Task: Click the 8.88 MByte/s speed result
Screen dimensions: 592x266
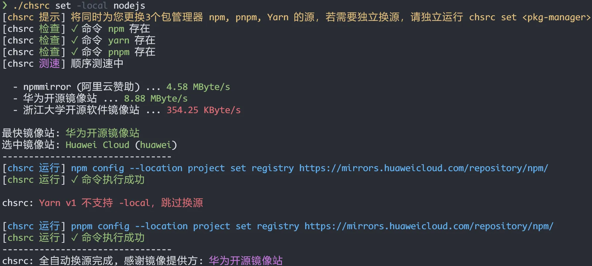Action: [x=156, y=99]
